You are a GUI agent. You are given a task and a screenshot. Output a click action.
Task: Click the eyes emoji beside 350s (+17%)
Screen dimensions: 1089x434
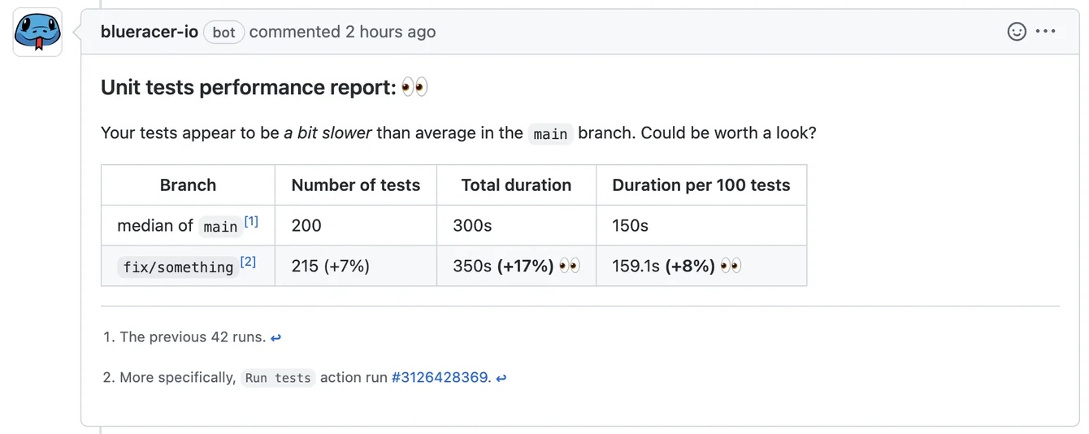[570, 266]
